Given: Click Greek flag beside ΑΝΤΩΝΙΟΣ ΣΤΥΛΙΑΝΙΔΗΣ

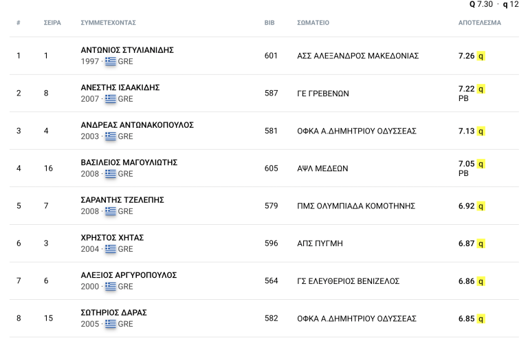Looking at the screenshot, I should (x=111, y=61).
